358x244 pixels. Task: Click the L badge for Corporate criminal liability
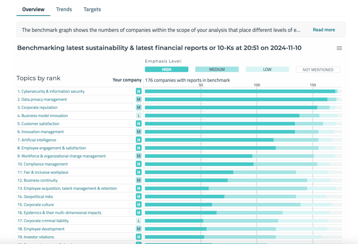pyautogui.click(x=138, y=221)
